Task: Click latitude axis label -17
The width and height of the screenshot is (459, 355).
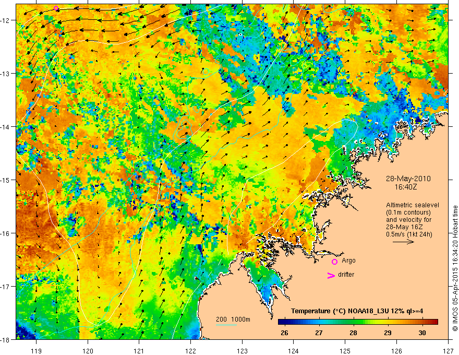Action: 6,287
